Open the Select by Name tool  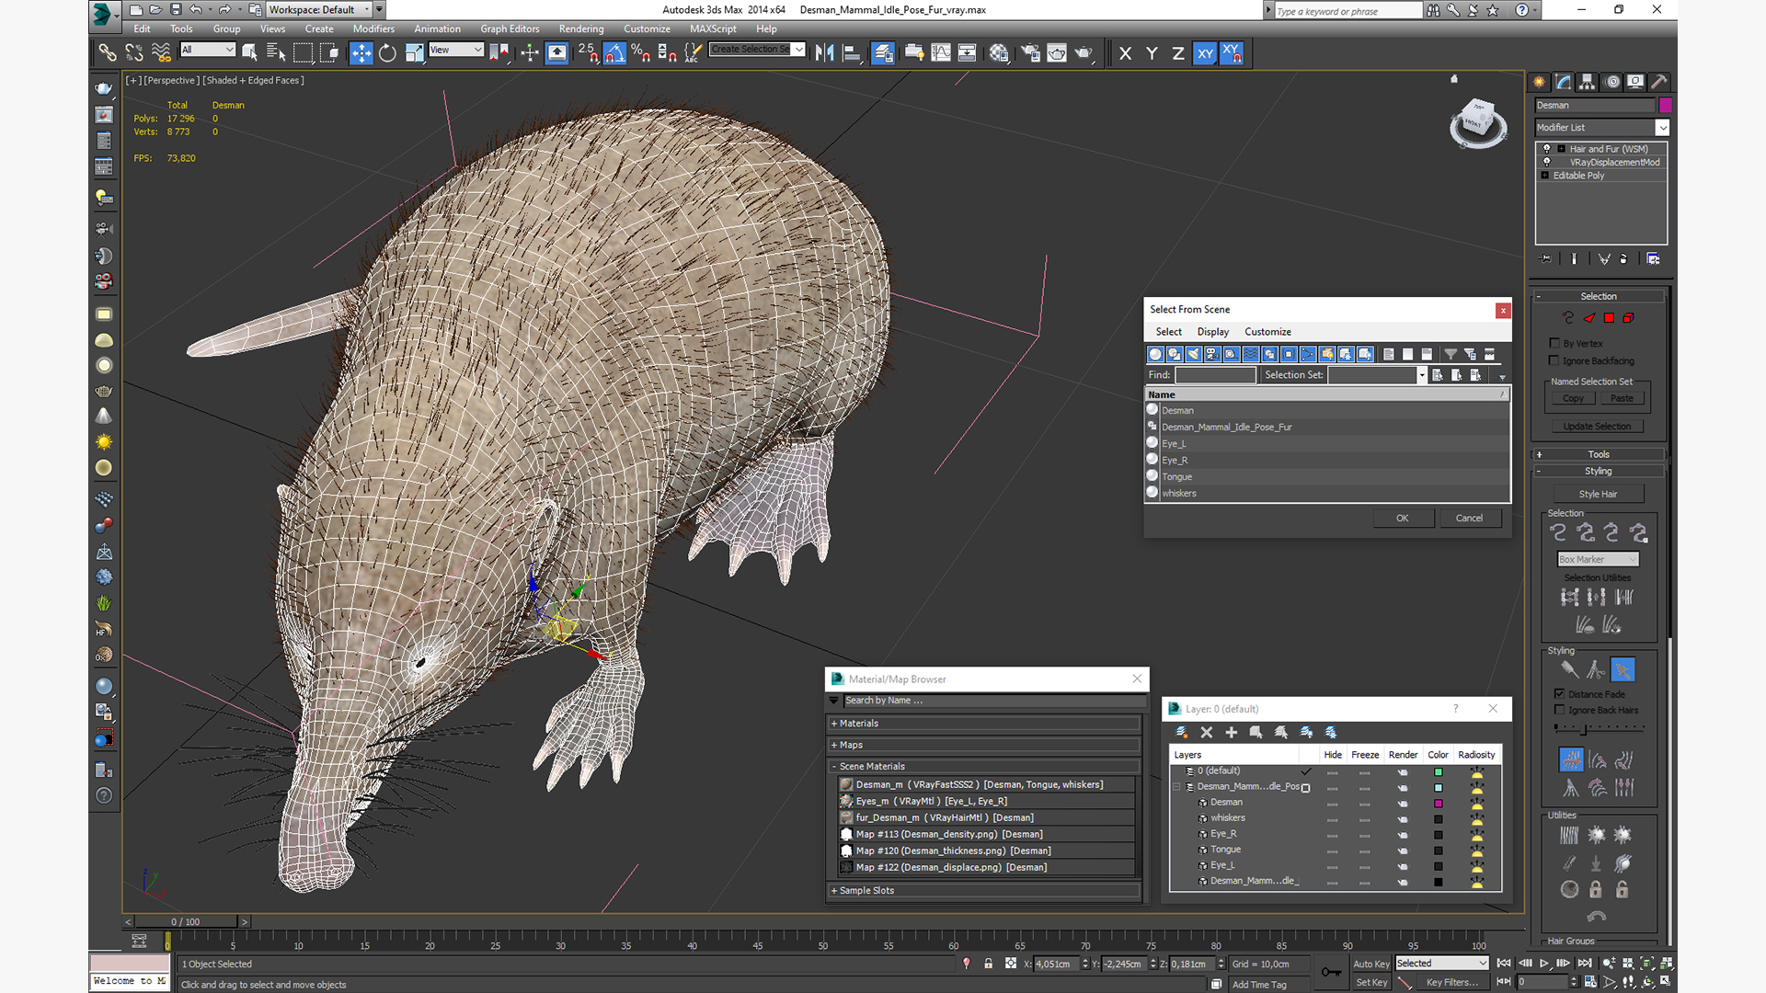tap(276, 53)
